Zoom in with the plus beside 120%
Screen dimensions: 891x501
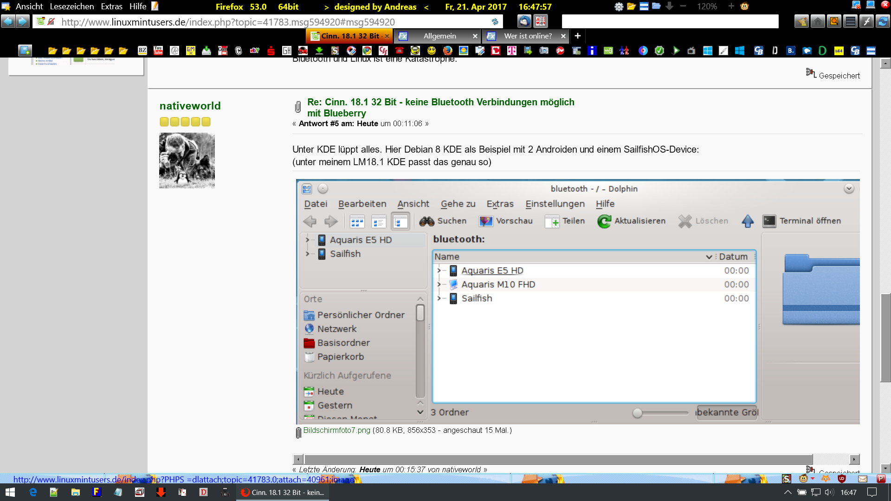pyautogui.click(x=731, y=6)
